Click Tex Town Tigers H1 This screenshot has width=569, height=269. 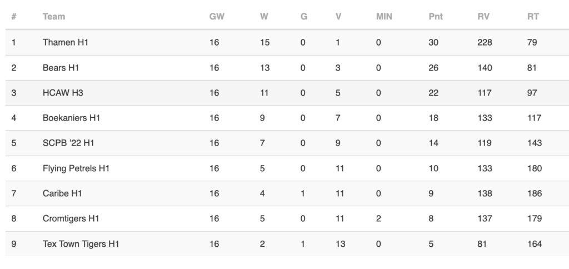(81, 244)
